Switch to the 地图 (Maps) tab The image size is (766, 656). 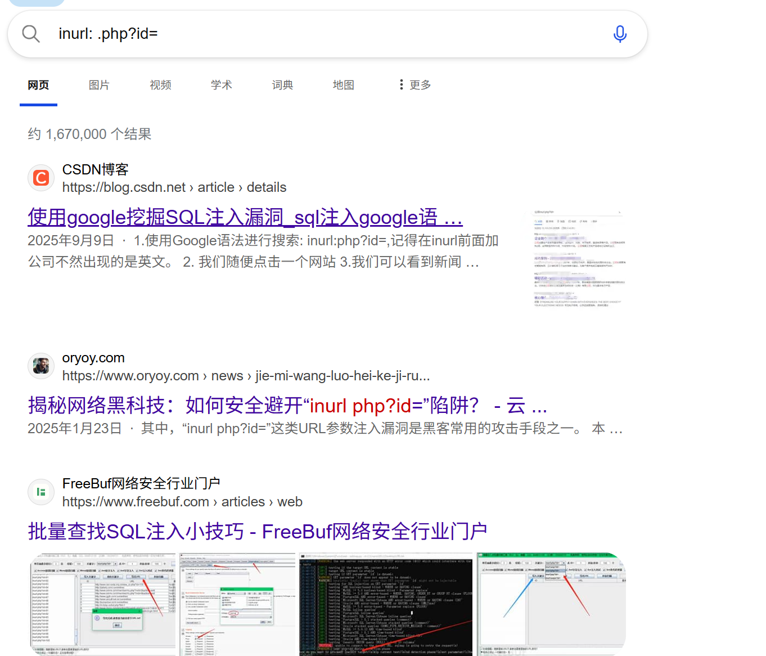coord(343,84)
